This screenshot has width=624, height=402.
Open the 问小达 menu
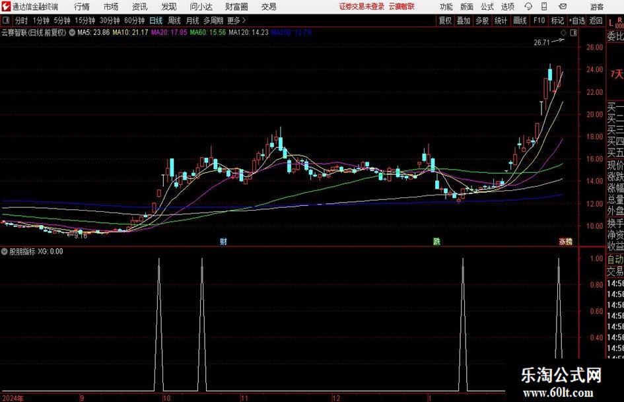coord(201,7)
